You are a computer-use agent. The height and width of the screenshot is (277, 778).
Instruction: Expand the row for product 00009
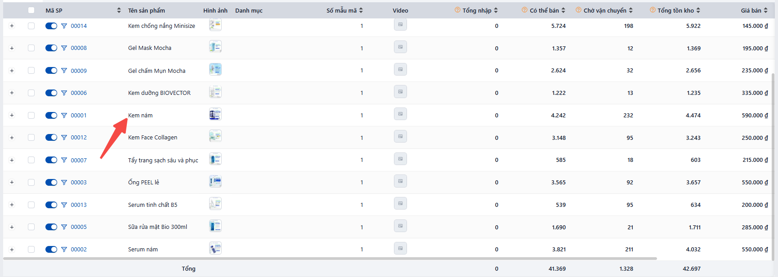tap(12, 71)
